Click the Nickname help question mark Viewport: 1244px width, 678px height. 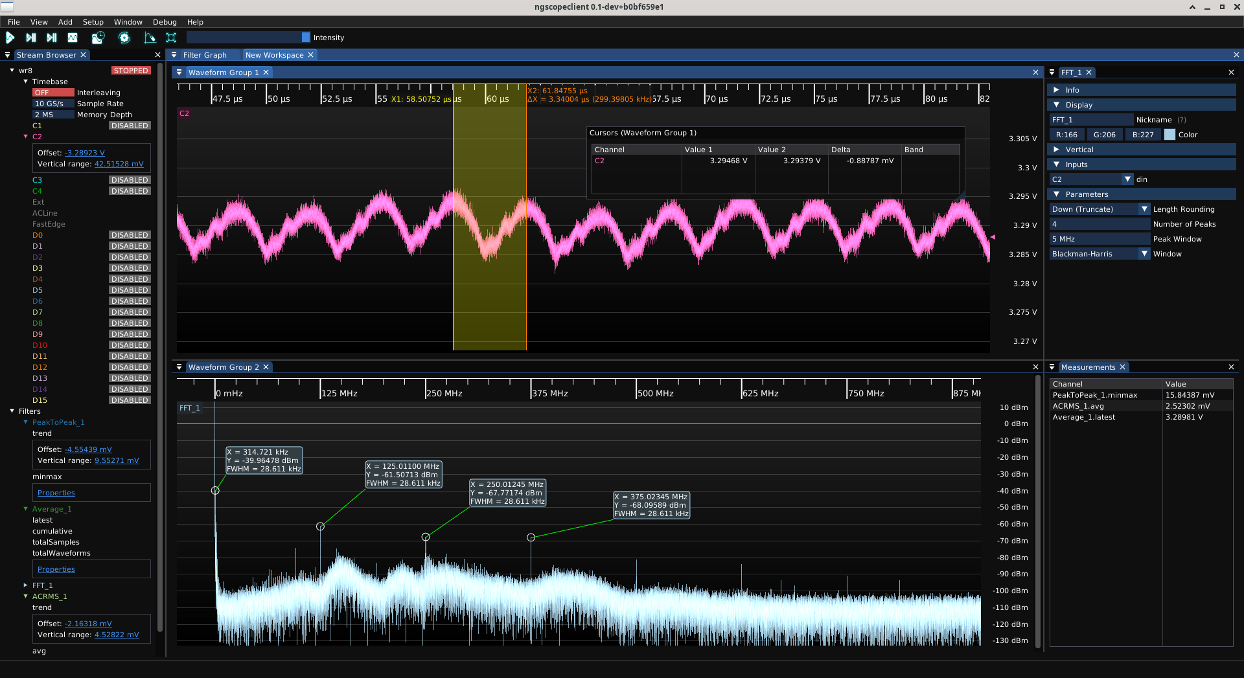(x=1182, y=120)
